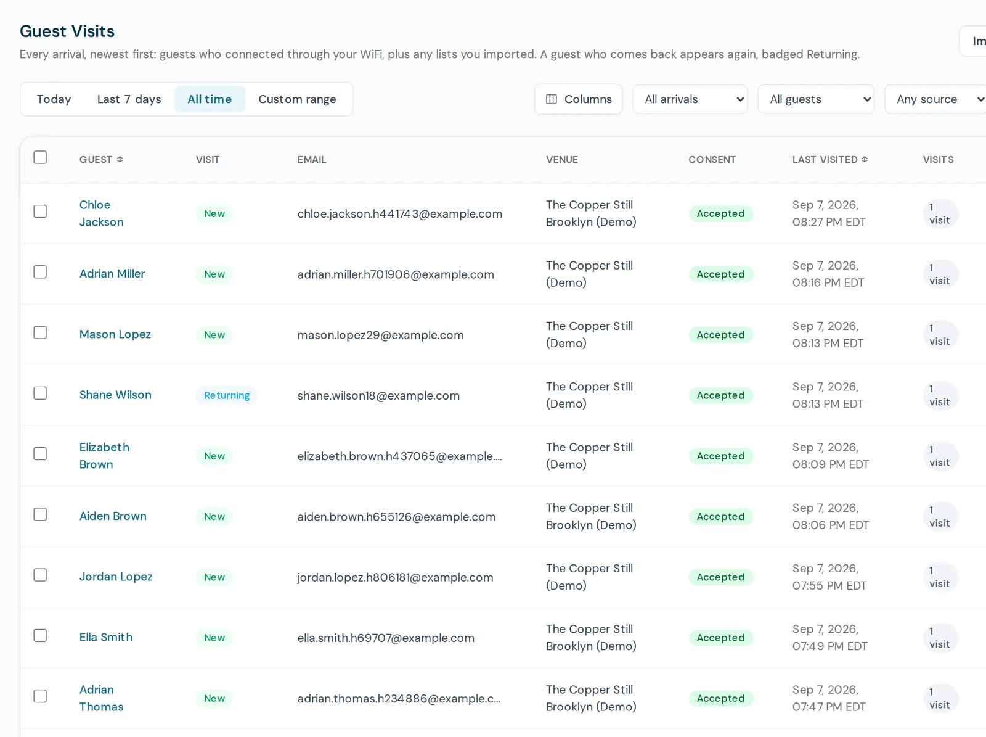This screenshot has width=986, height=737.
Task: Select Mason Lopez row checkbox
Action: [40, 332]
